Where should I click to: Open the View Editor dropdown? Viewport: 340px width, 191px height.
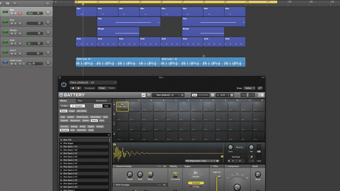click(x=249, y=88)
